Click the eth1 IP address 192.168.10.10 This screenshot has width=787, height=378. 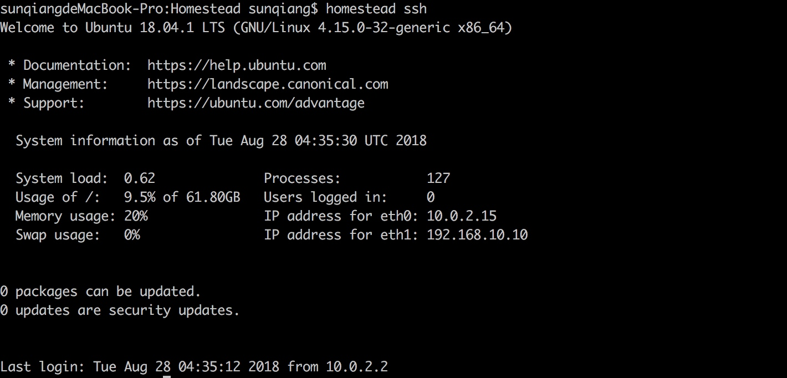(x=477, y=235)
